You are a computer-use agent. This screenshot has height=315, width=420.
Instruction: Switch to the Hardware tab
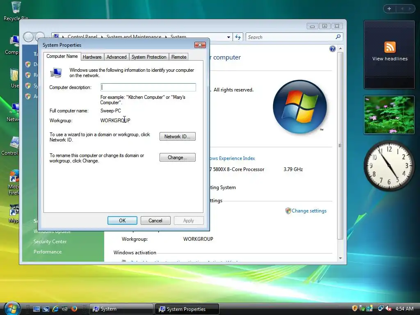[x=92, y=57]
